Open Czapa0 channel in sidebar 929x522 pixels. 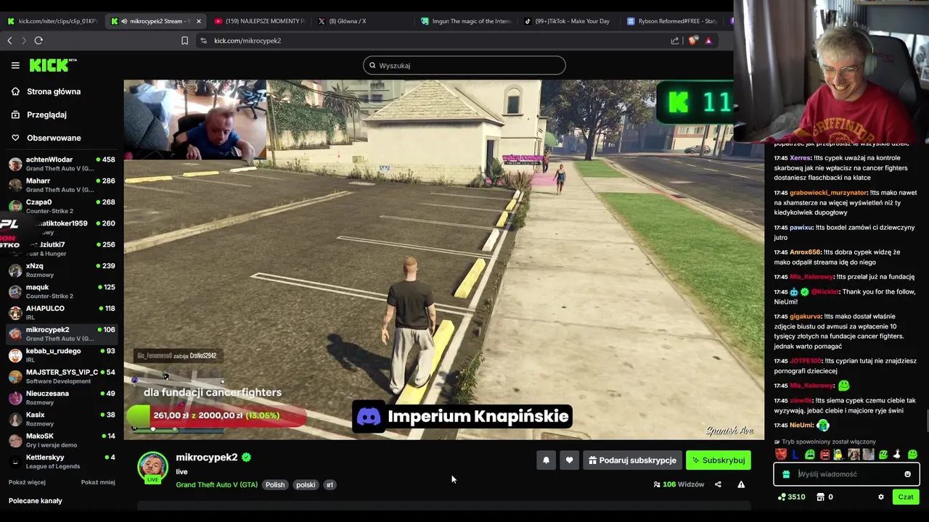[x=62, y=206]
